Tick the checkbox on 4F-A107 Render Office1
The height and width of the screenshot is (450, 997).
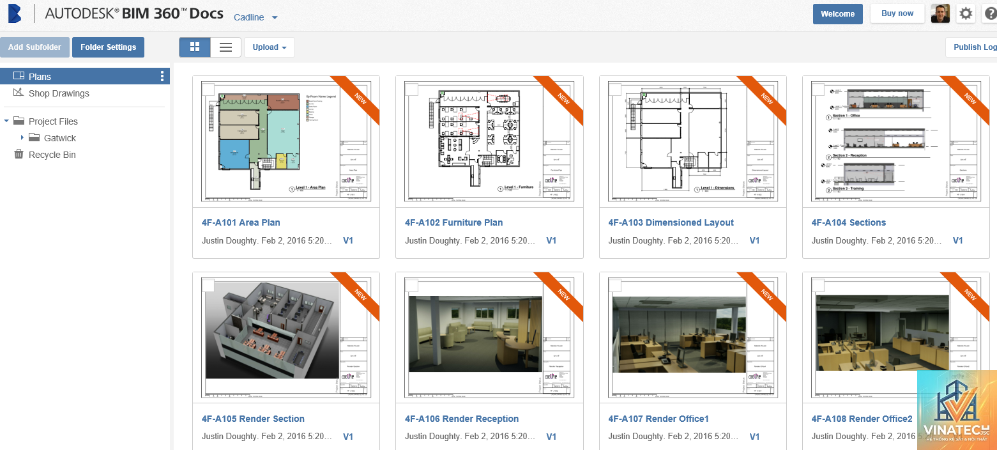615,285
